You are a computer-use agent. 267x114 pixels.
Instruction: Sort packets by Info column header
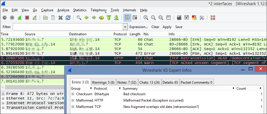click(217, 34)
